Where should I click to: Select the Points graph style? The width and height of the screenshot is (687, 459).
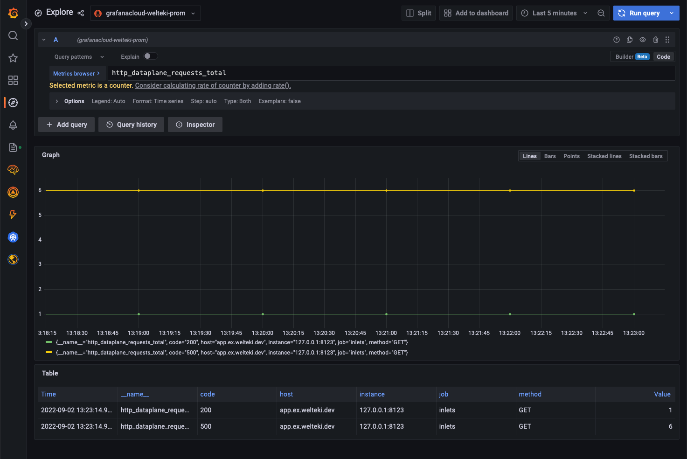tap(571, 156)
